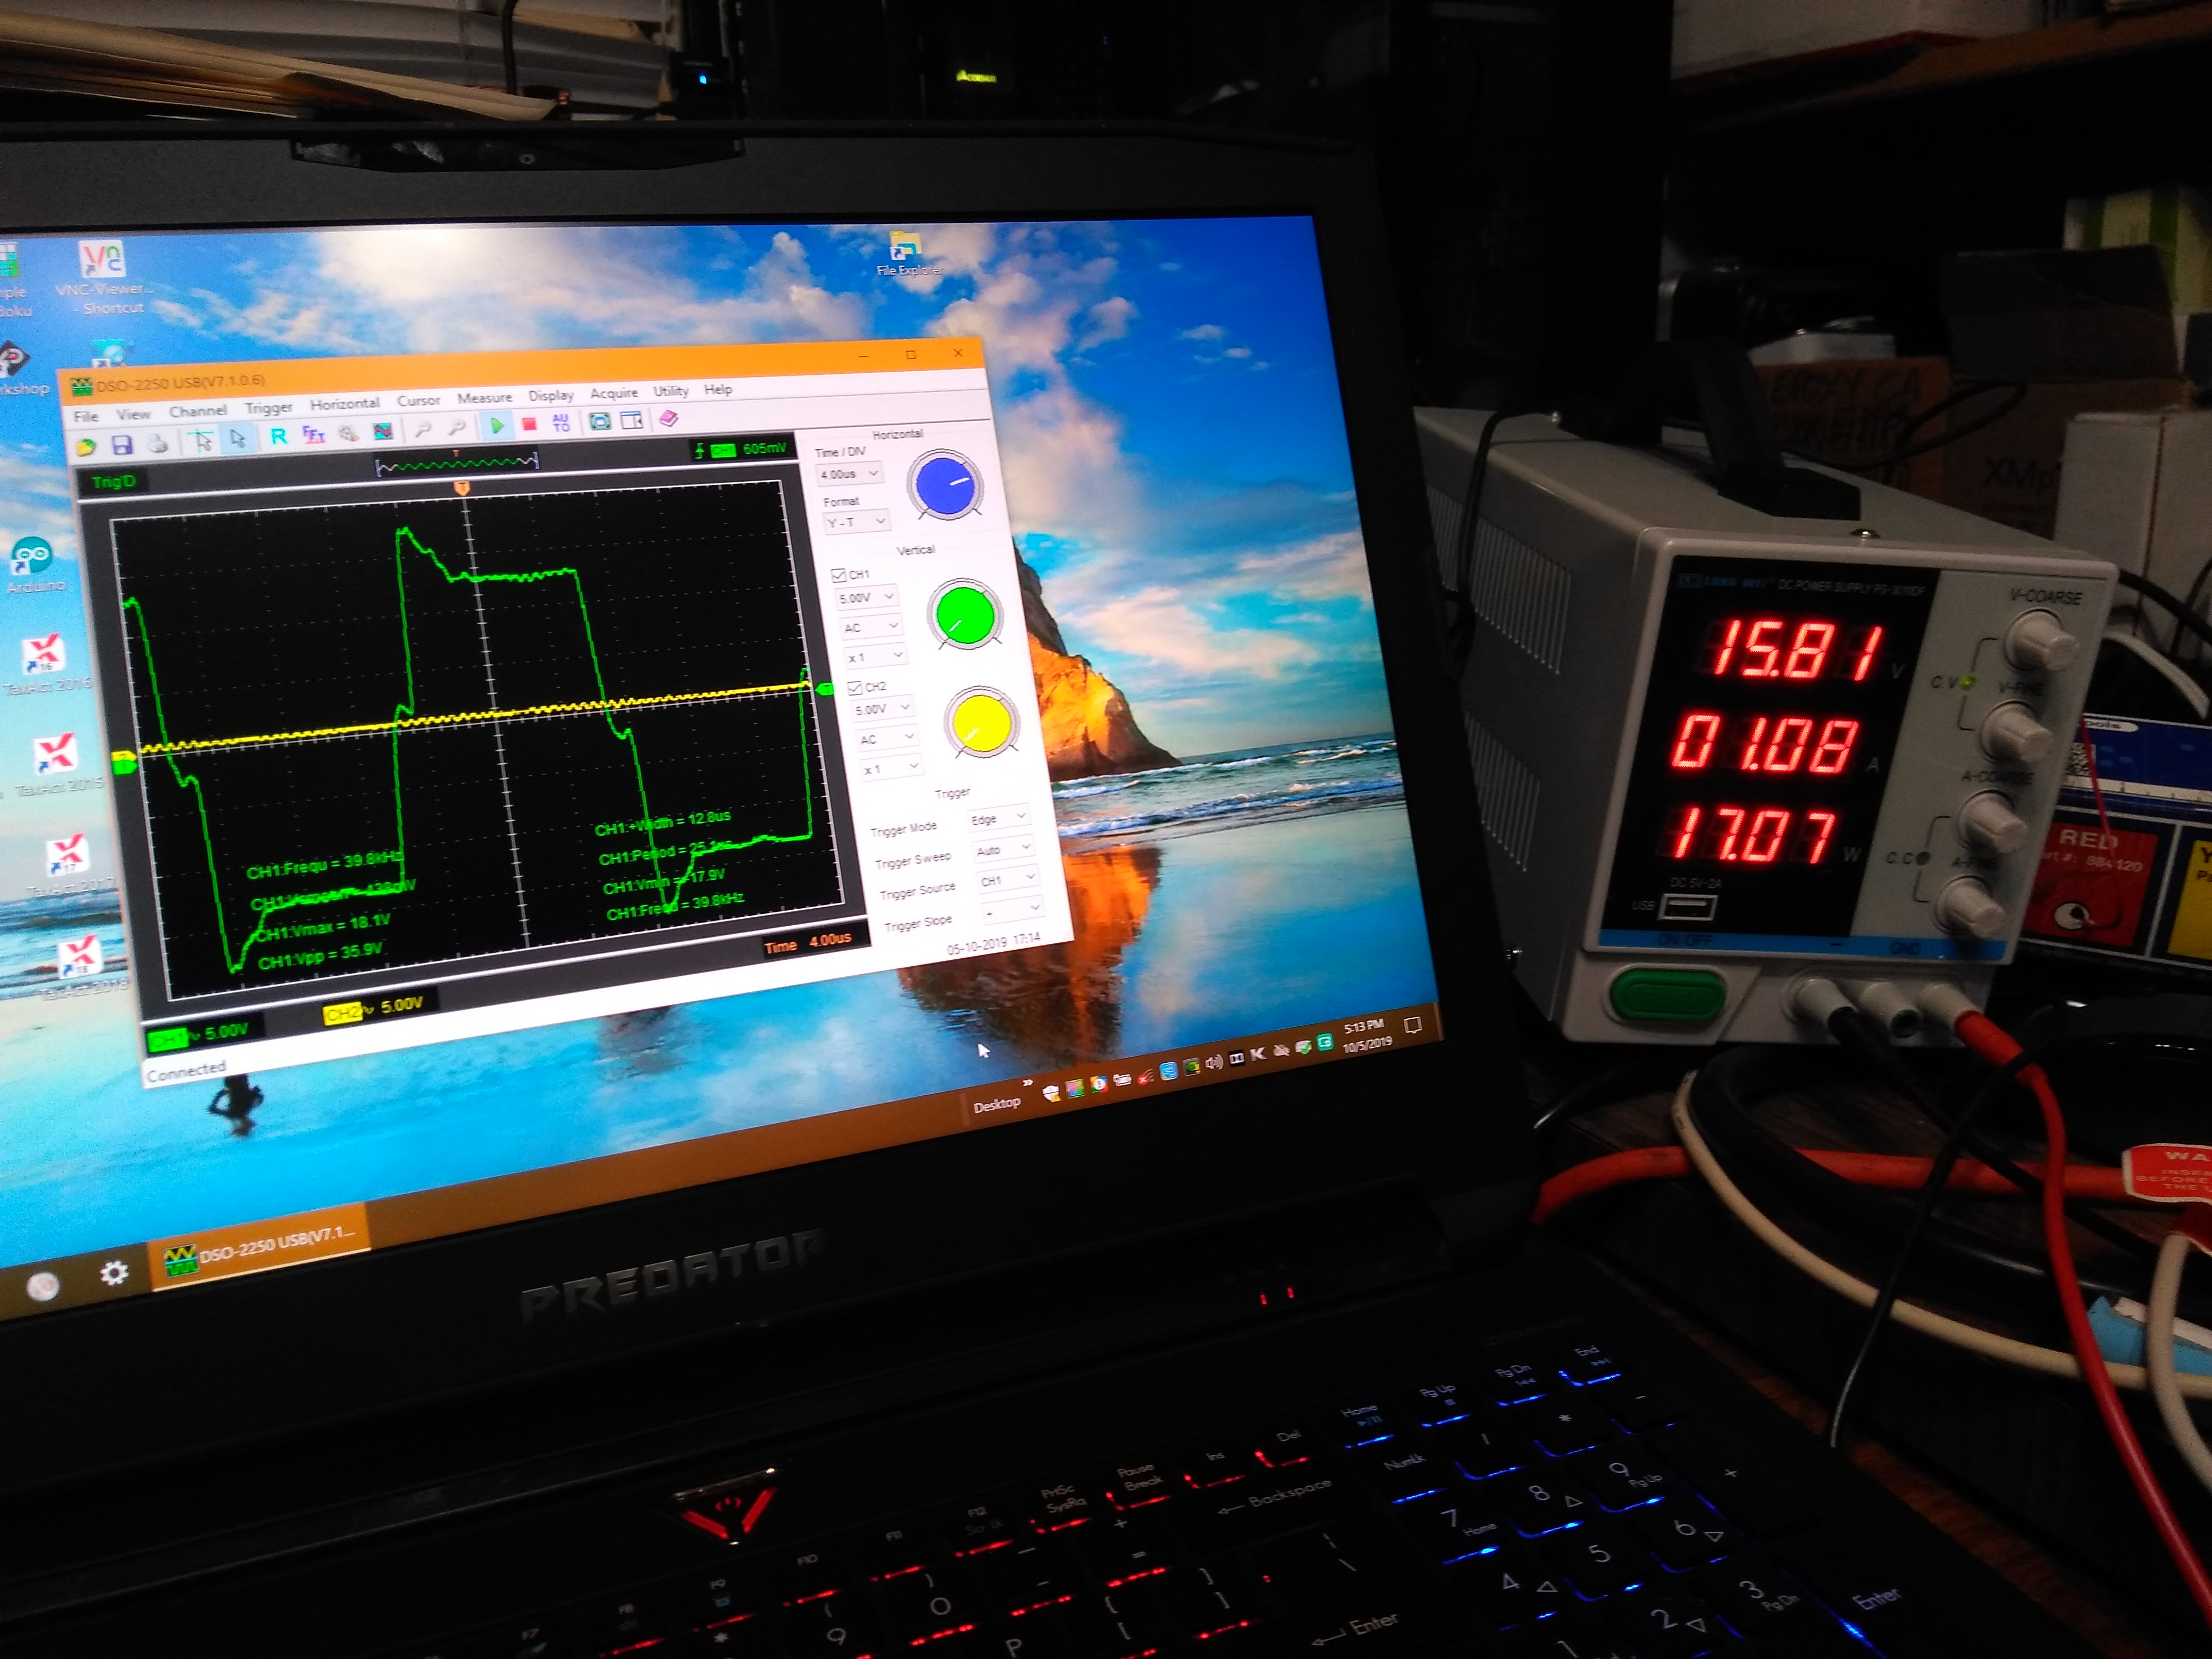Open the Utility menu
The width and height of the screenshot is (2212, 1659).
[x=671, y=390]
